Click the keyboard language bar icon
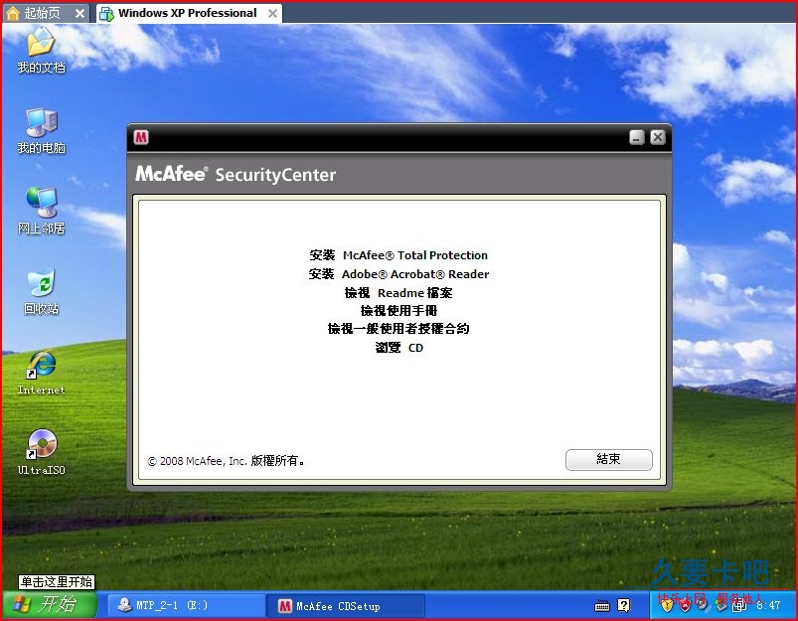Screen dimensions: 798x621 click(602, 606)
